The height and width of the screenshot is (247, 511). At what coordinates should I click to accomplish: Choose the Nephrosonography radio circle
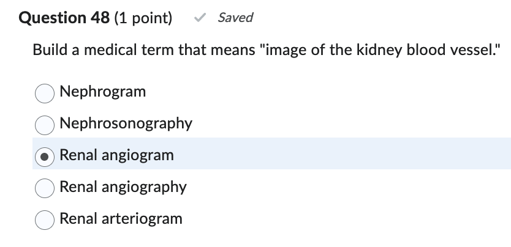click(45, 124)
